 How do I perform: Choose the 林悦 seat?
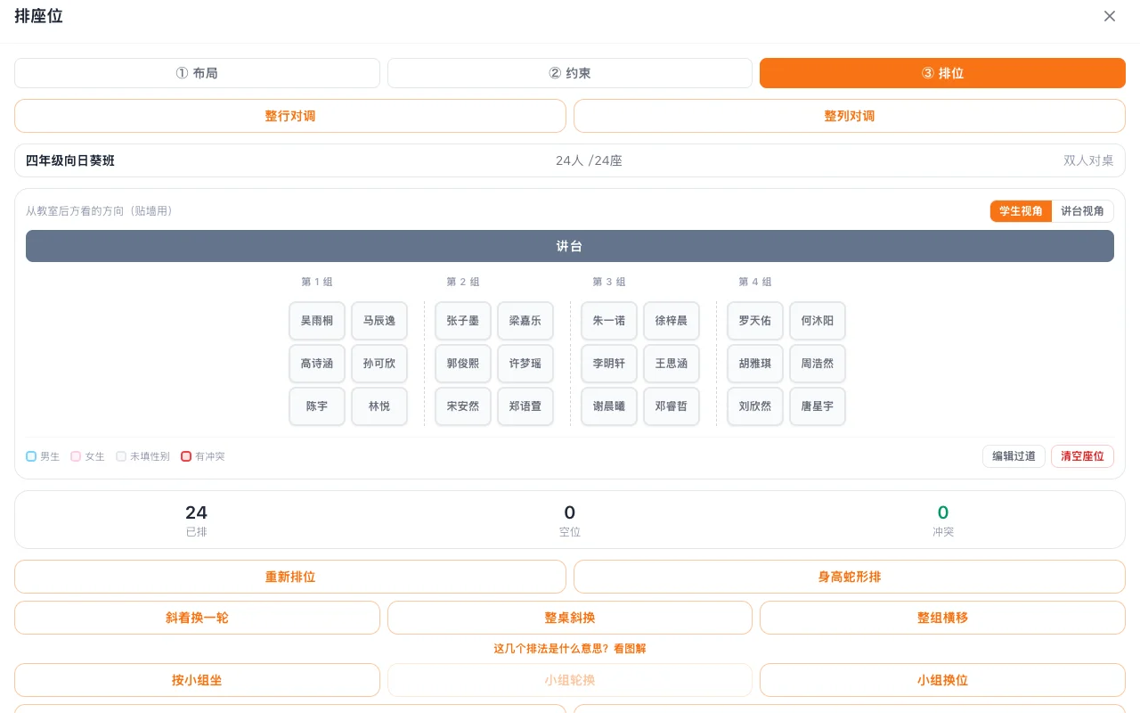(x=379, y=406)
